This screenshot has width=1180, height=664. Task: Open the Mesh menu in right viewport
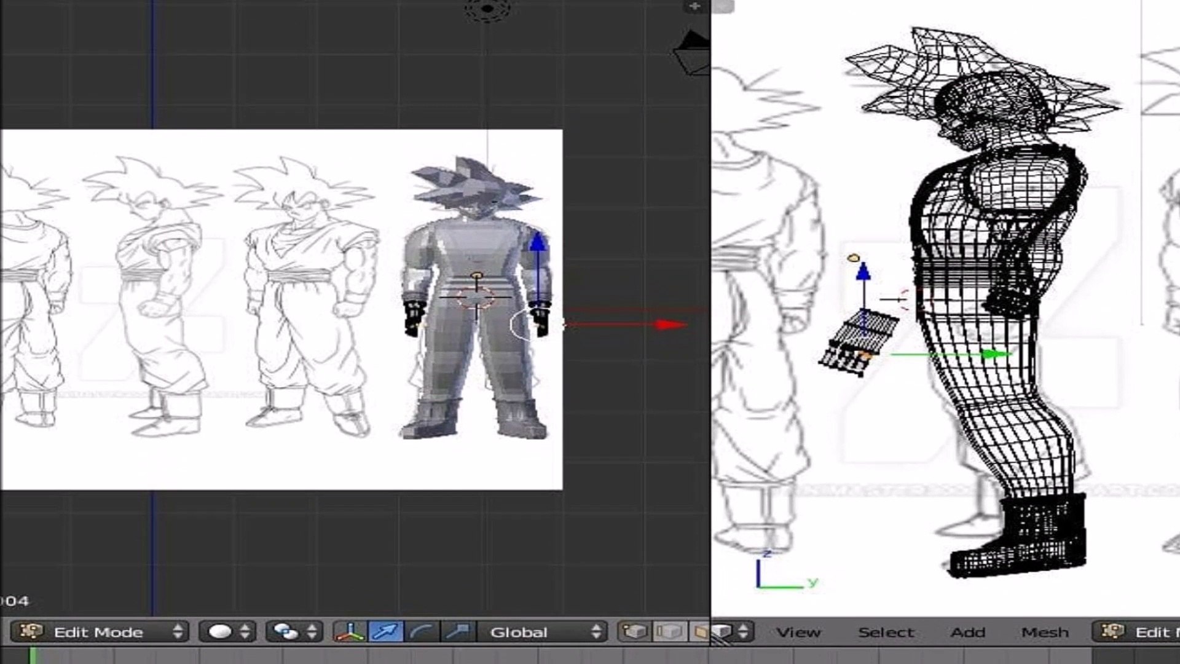(x=1045, y=632)
